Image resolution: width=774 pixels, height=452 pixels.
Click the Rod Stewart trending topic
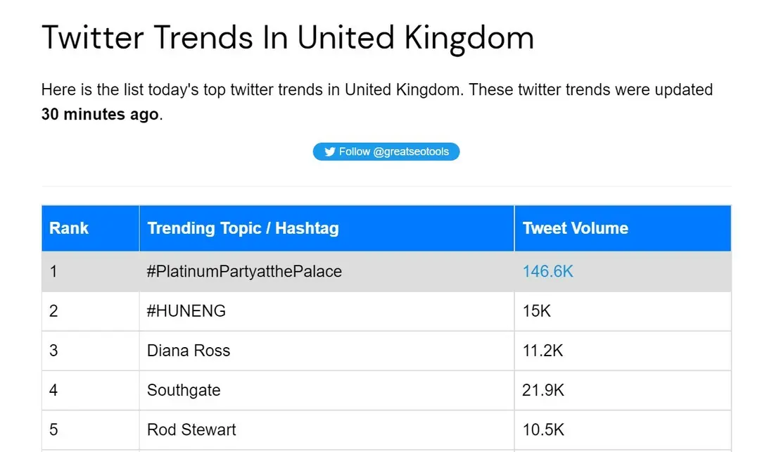191,429
